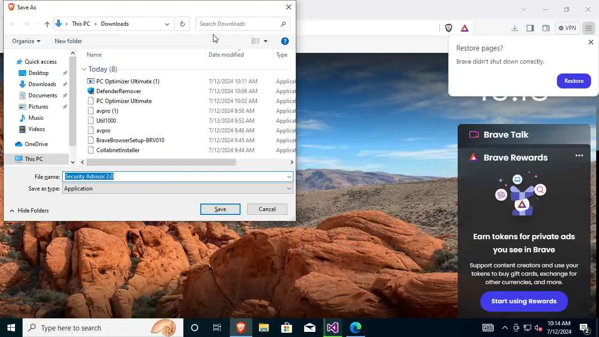Toggle the Brave sidebar panel icon

pos(530,28)
